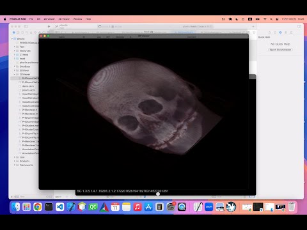Collapse the phorlix project root
This screenshot has width=307, height=230.
12,39
